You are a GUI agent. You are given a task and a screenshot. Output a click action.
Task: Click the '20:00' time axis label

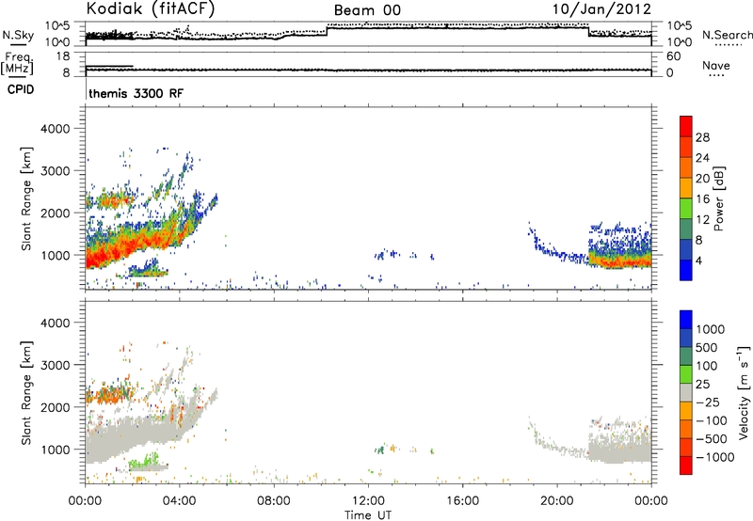click(x=557, y=501)
